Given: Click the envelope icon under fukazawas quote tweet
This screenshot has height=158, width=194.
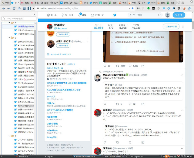Looking at the screenshot, I should [x=143, y=142].
